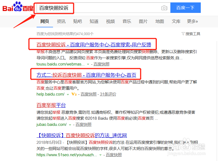Viewport: 218px width, 161px height.
Task: Click the https://www.51seo.net/youhuazh... URL
Action: coord(67,155)
